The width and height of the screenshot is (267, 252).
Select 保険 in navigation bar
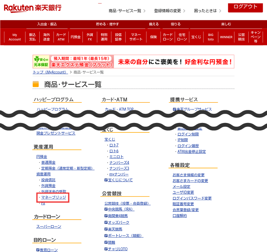(x=153, y=37)
